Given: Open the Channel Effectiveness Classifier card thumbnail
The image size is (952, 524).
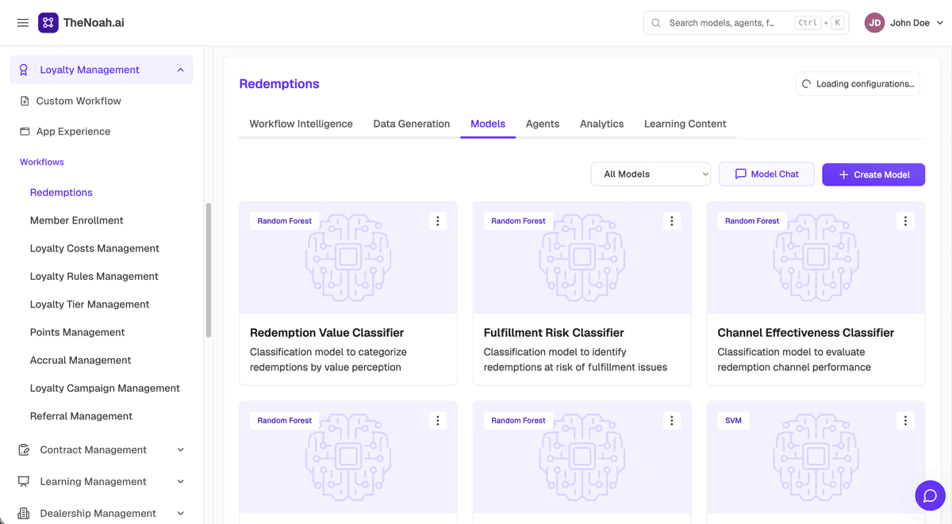Looking at the screenshot, I should click(x=816, y=258).
